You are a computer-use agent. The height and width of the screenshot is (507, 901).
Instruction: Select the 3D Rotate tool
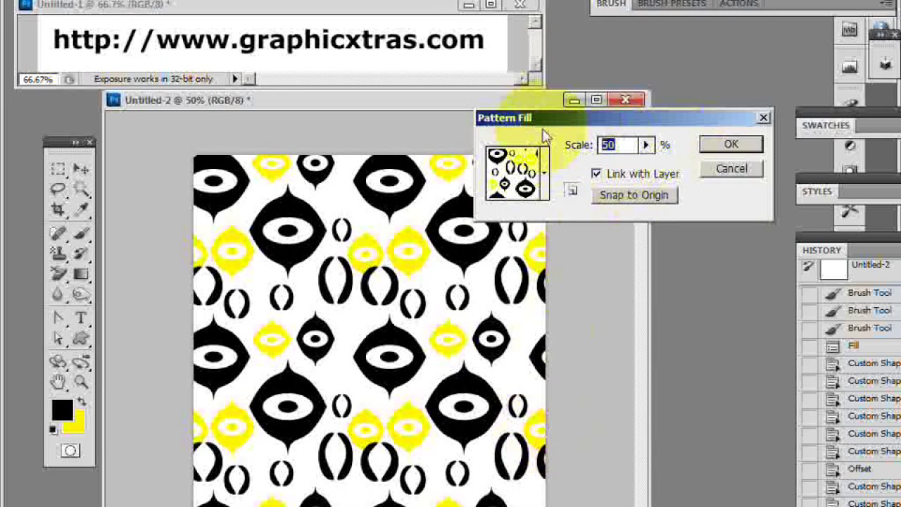click(x=58, y=362)
